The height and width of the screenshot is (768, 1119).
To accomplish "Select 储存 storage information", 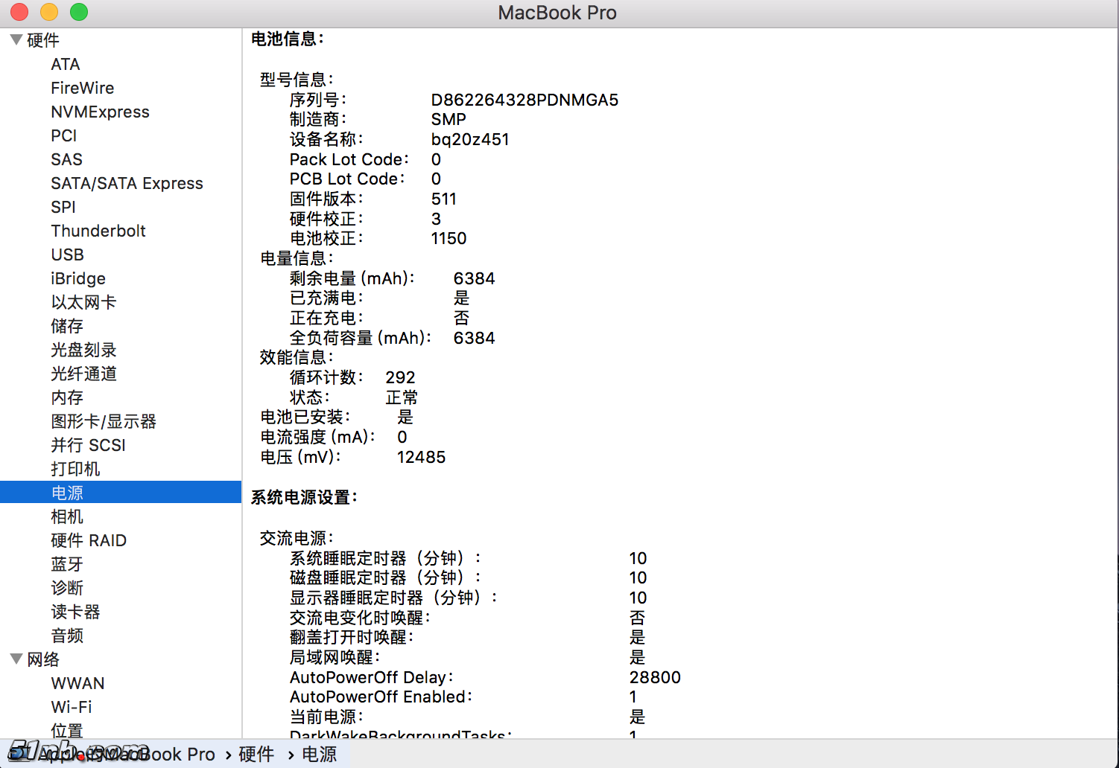I will 67,325.
